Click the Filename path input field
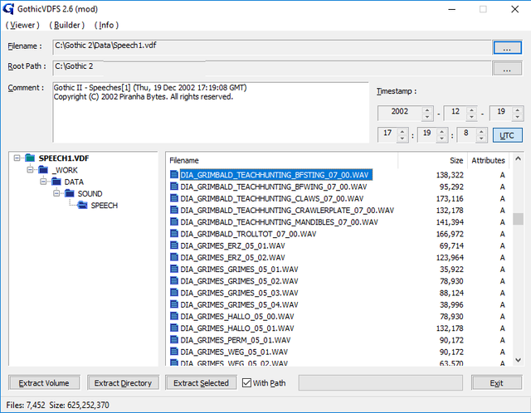531x413 pixels. pyautogui.click(x=272, y=46)
